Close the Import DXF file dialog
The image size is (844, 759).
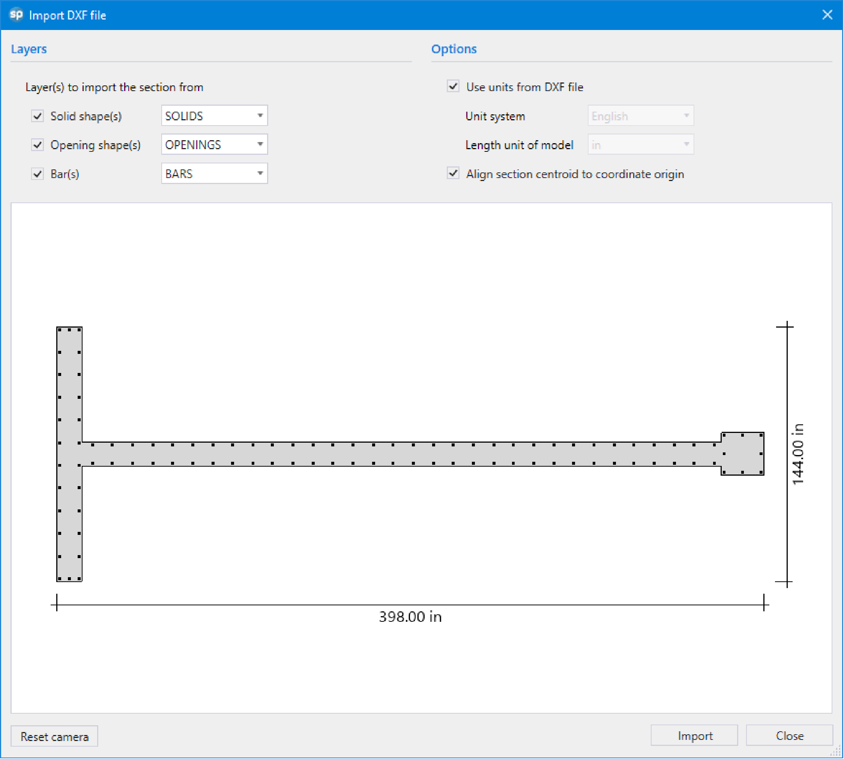[x=828, y=15]
